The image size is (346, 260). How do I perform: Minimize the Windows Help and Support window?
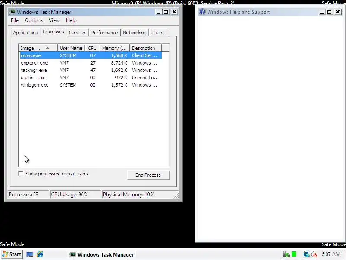322,12
